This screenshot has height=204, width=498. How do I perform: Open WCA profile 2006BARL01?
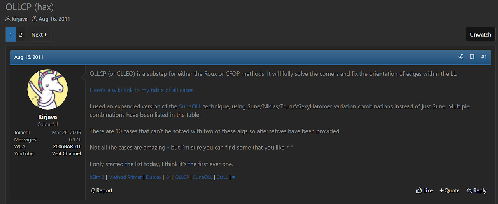coord(67,146)
